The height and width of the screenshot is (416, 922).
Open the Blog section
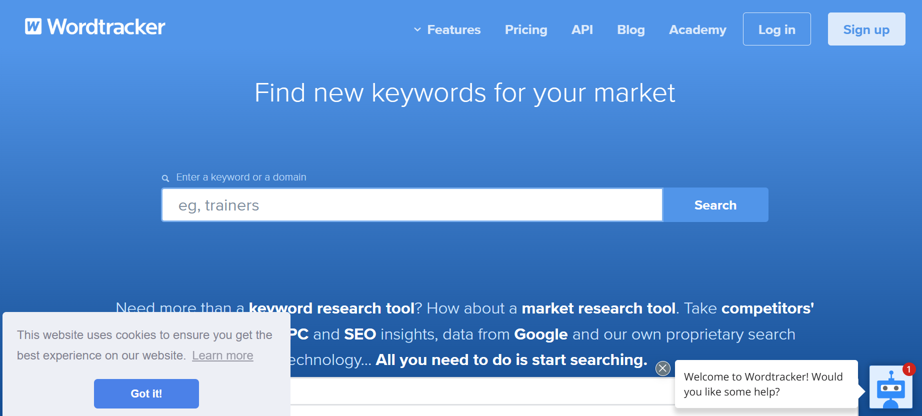(x=630, y=29)
